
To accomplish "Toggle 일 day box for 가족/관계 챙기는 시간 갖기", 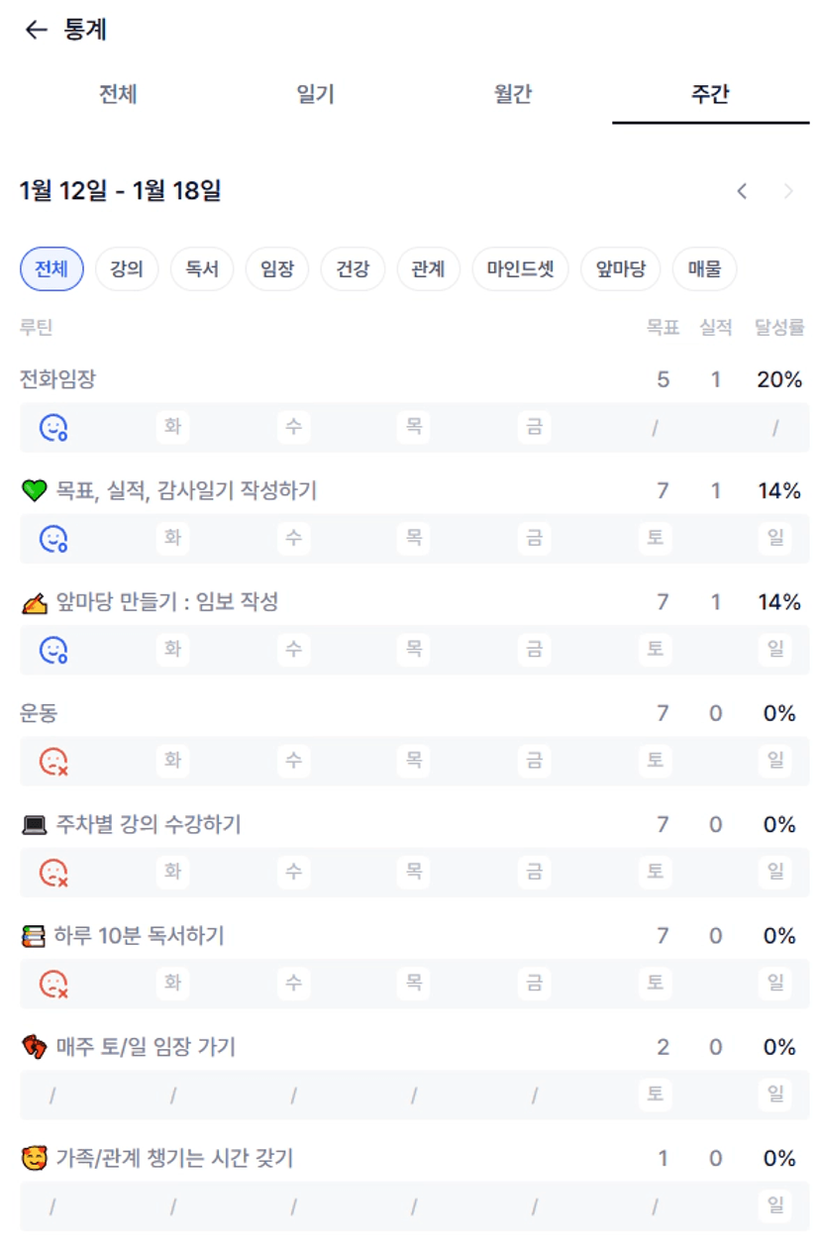I will [775, 1205].
